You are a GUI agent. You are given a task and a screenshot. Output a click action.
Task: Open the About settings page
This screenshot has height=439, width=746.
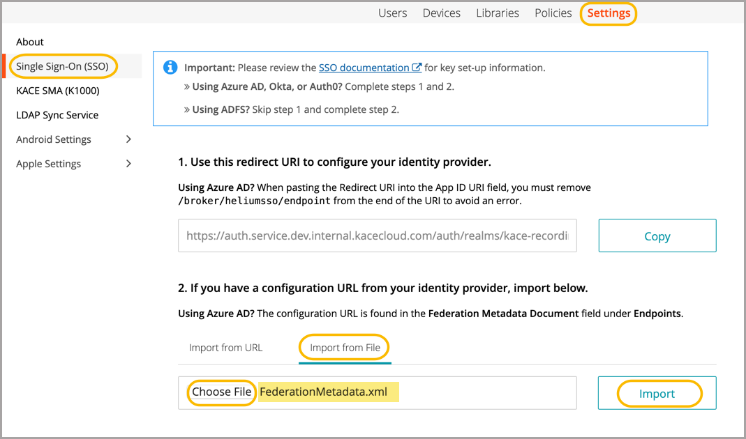click(x=30, y=42)
